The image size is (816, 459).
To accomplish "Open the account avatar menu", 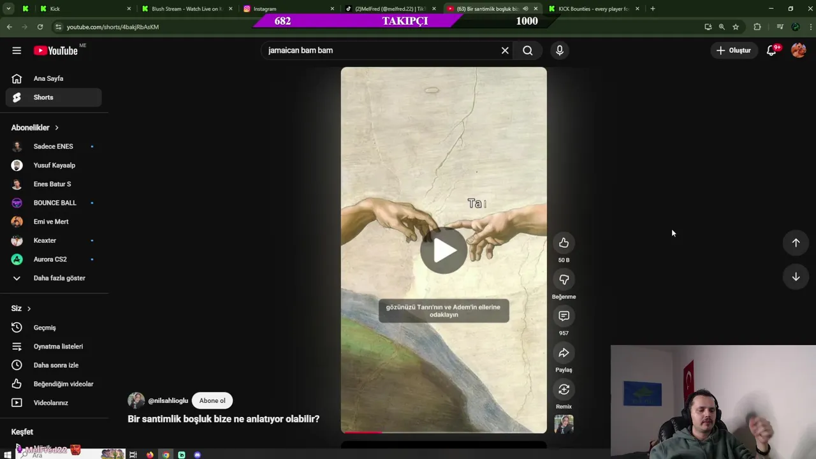I will pyautogui.click(x=798, y=50).
